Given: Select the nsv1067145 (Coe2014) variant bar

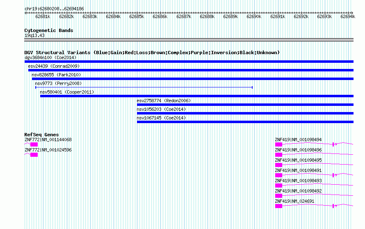Looking at the screenshot, I should [245, 122].
